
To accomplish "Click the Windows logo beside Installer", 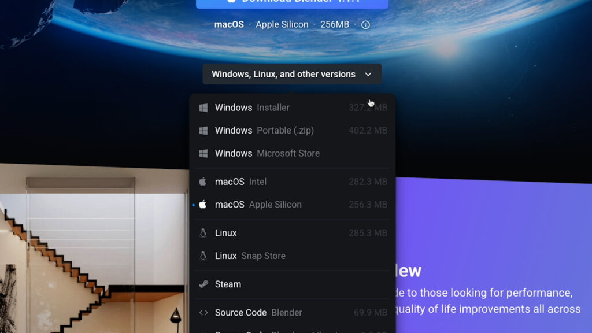I will (203, 108).
